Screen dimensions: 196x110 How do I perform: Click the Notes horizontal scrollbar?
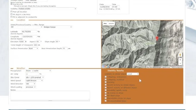(x=50, y=101)
